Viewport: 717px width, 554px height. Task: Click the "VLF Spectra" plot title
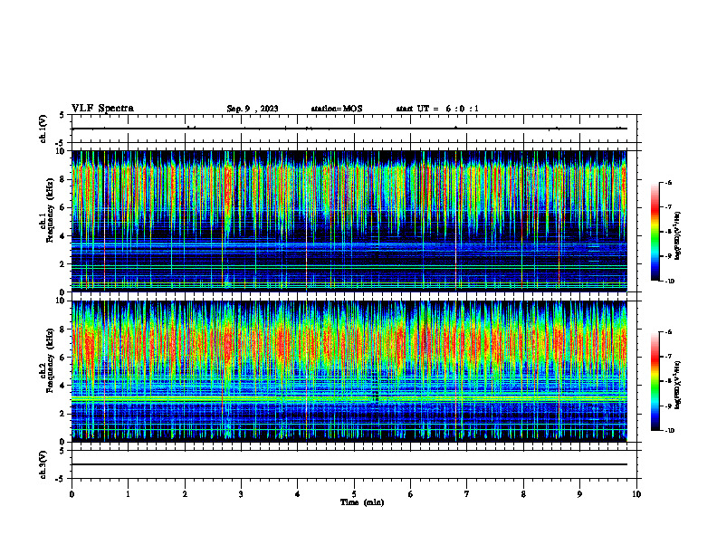(102, 109)
